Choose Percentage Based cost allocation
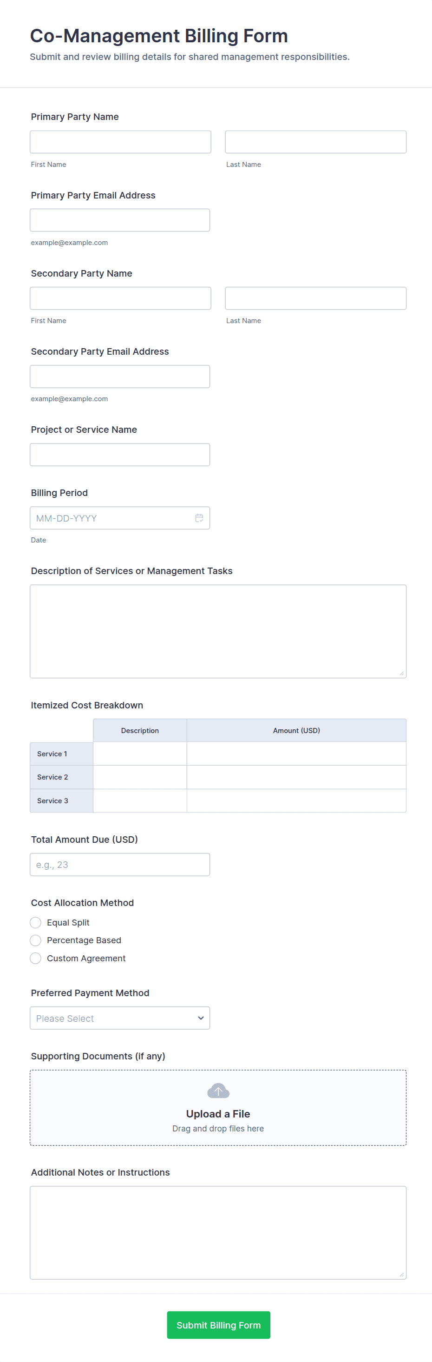The width and height of the screenshot is (432, 1362). [35, 940]
